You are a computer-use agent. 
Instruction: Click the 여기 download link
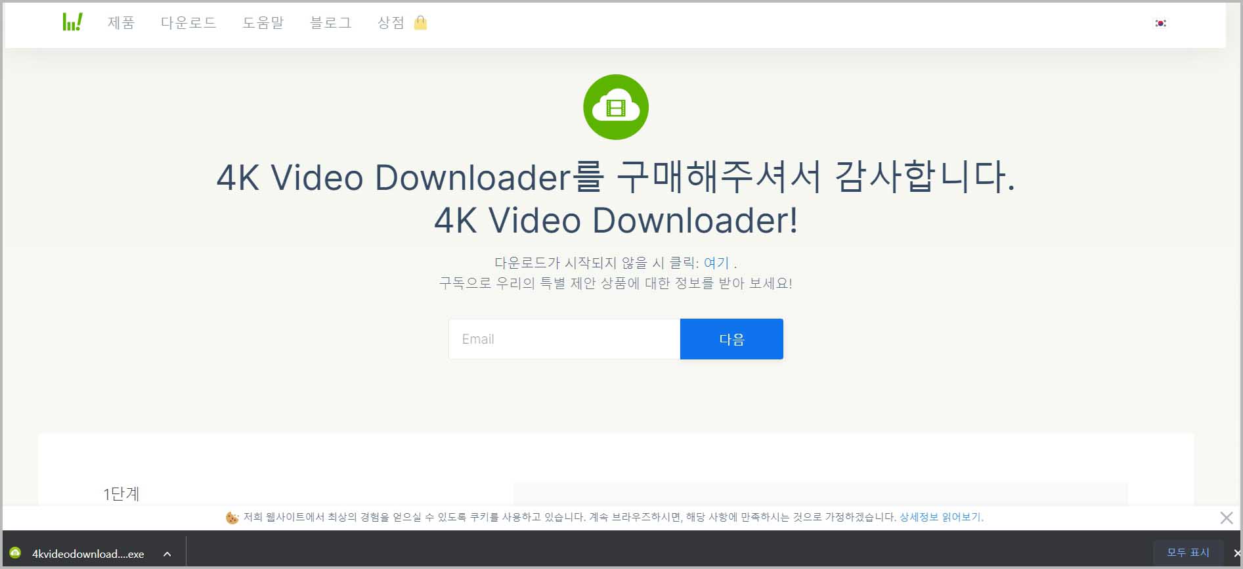[716, 263]
